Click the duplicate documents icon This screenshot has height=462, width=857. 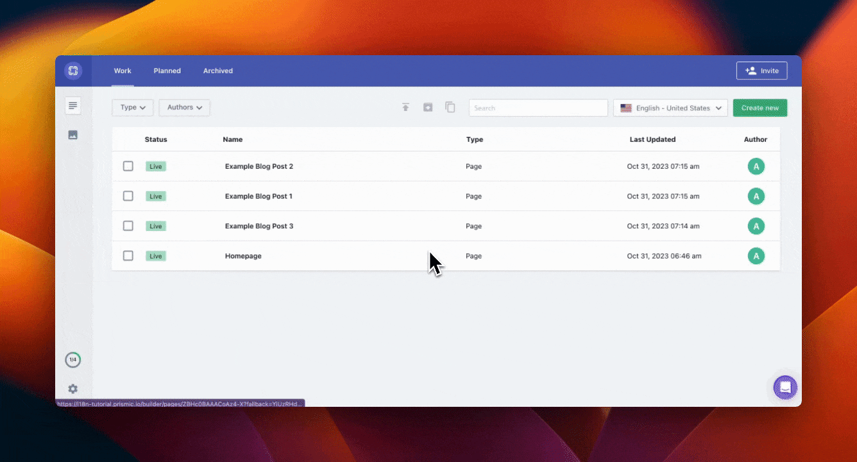(x=450, y=107)
